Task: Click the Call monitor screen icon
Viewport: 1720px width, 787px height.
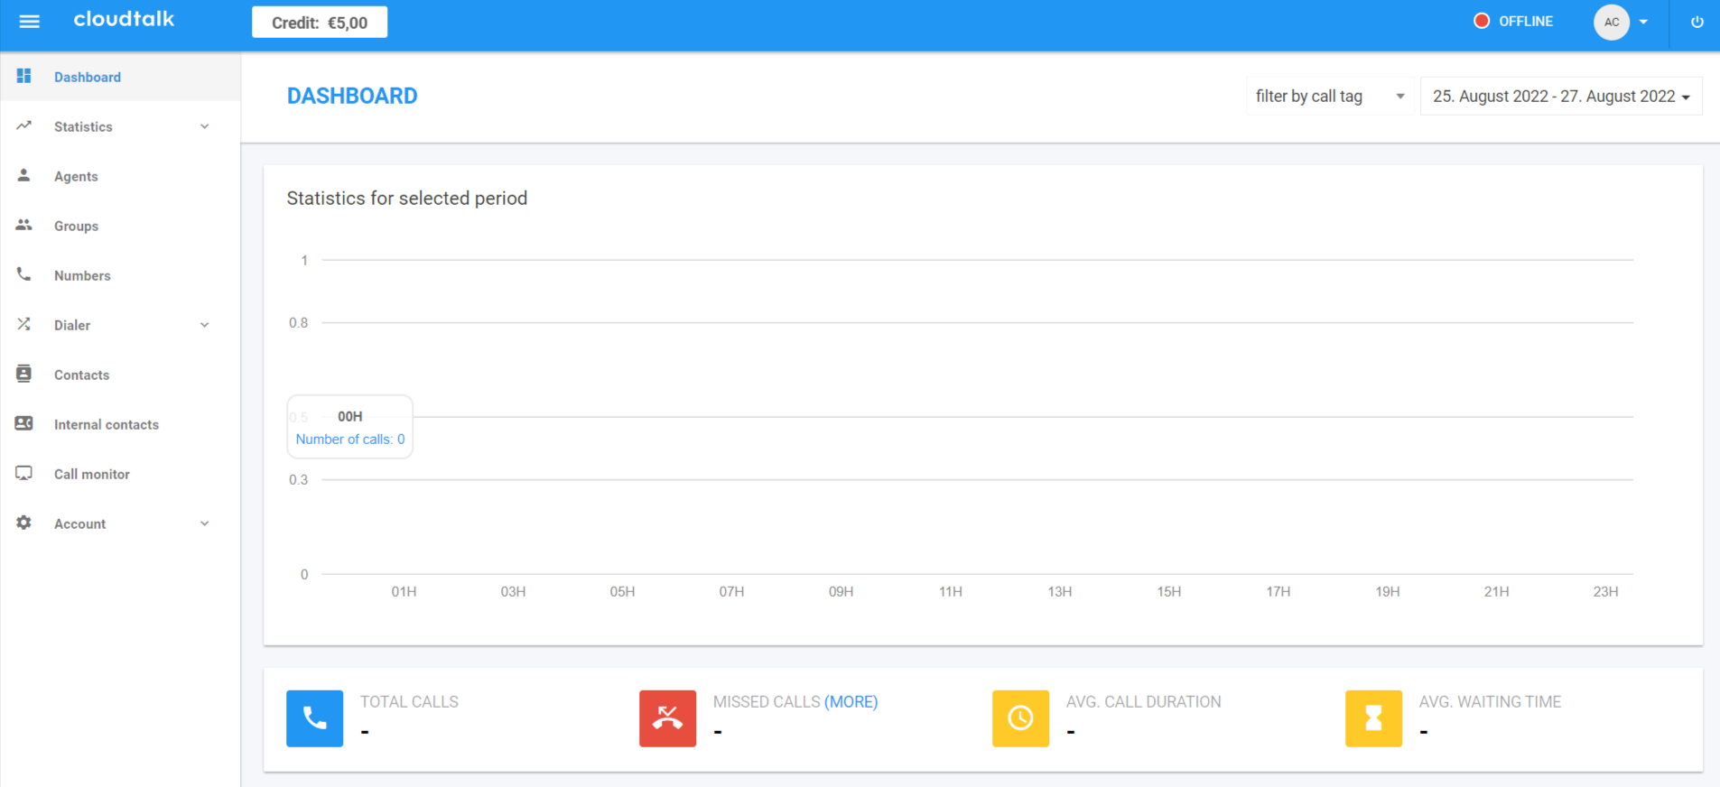Action: tap(24, 473)
